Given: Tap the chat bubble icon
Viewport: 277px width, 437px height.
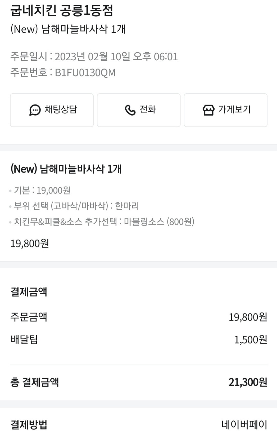Looking at the screenshot, I should pyautogui.click(x=35, y=110).
